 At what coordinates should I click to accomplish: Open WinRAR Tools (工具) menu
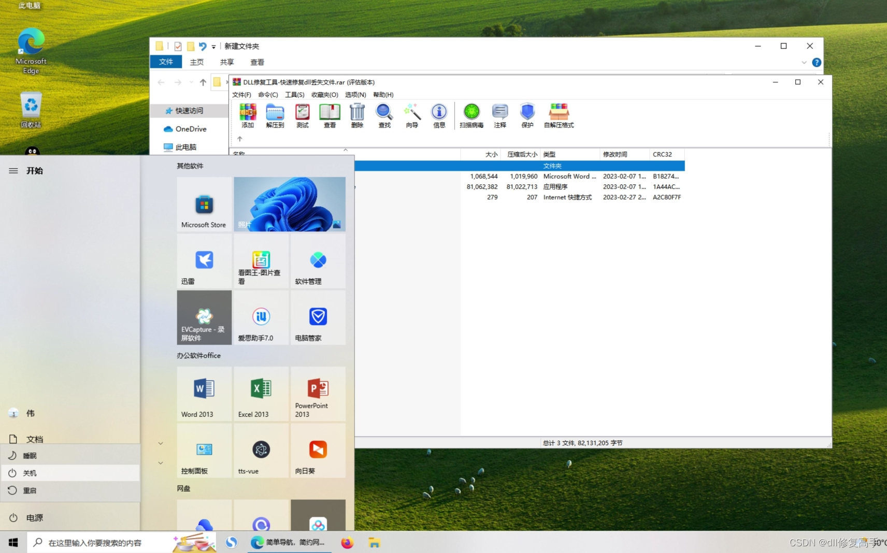click(294, 95)
